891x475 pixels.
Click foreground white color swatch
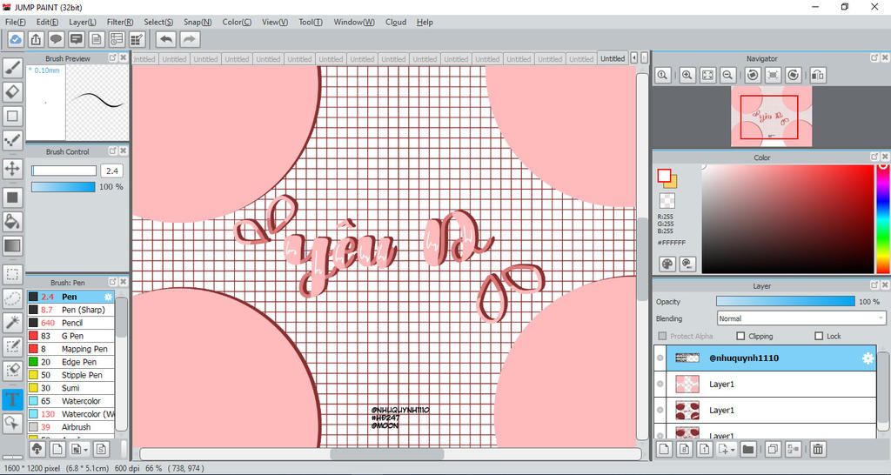tap(664, 176)
